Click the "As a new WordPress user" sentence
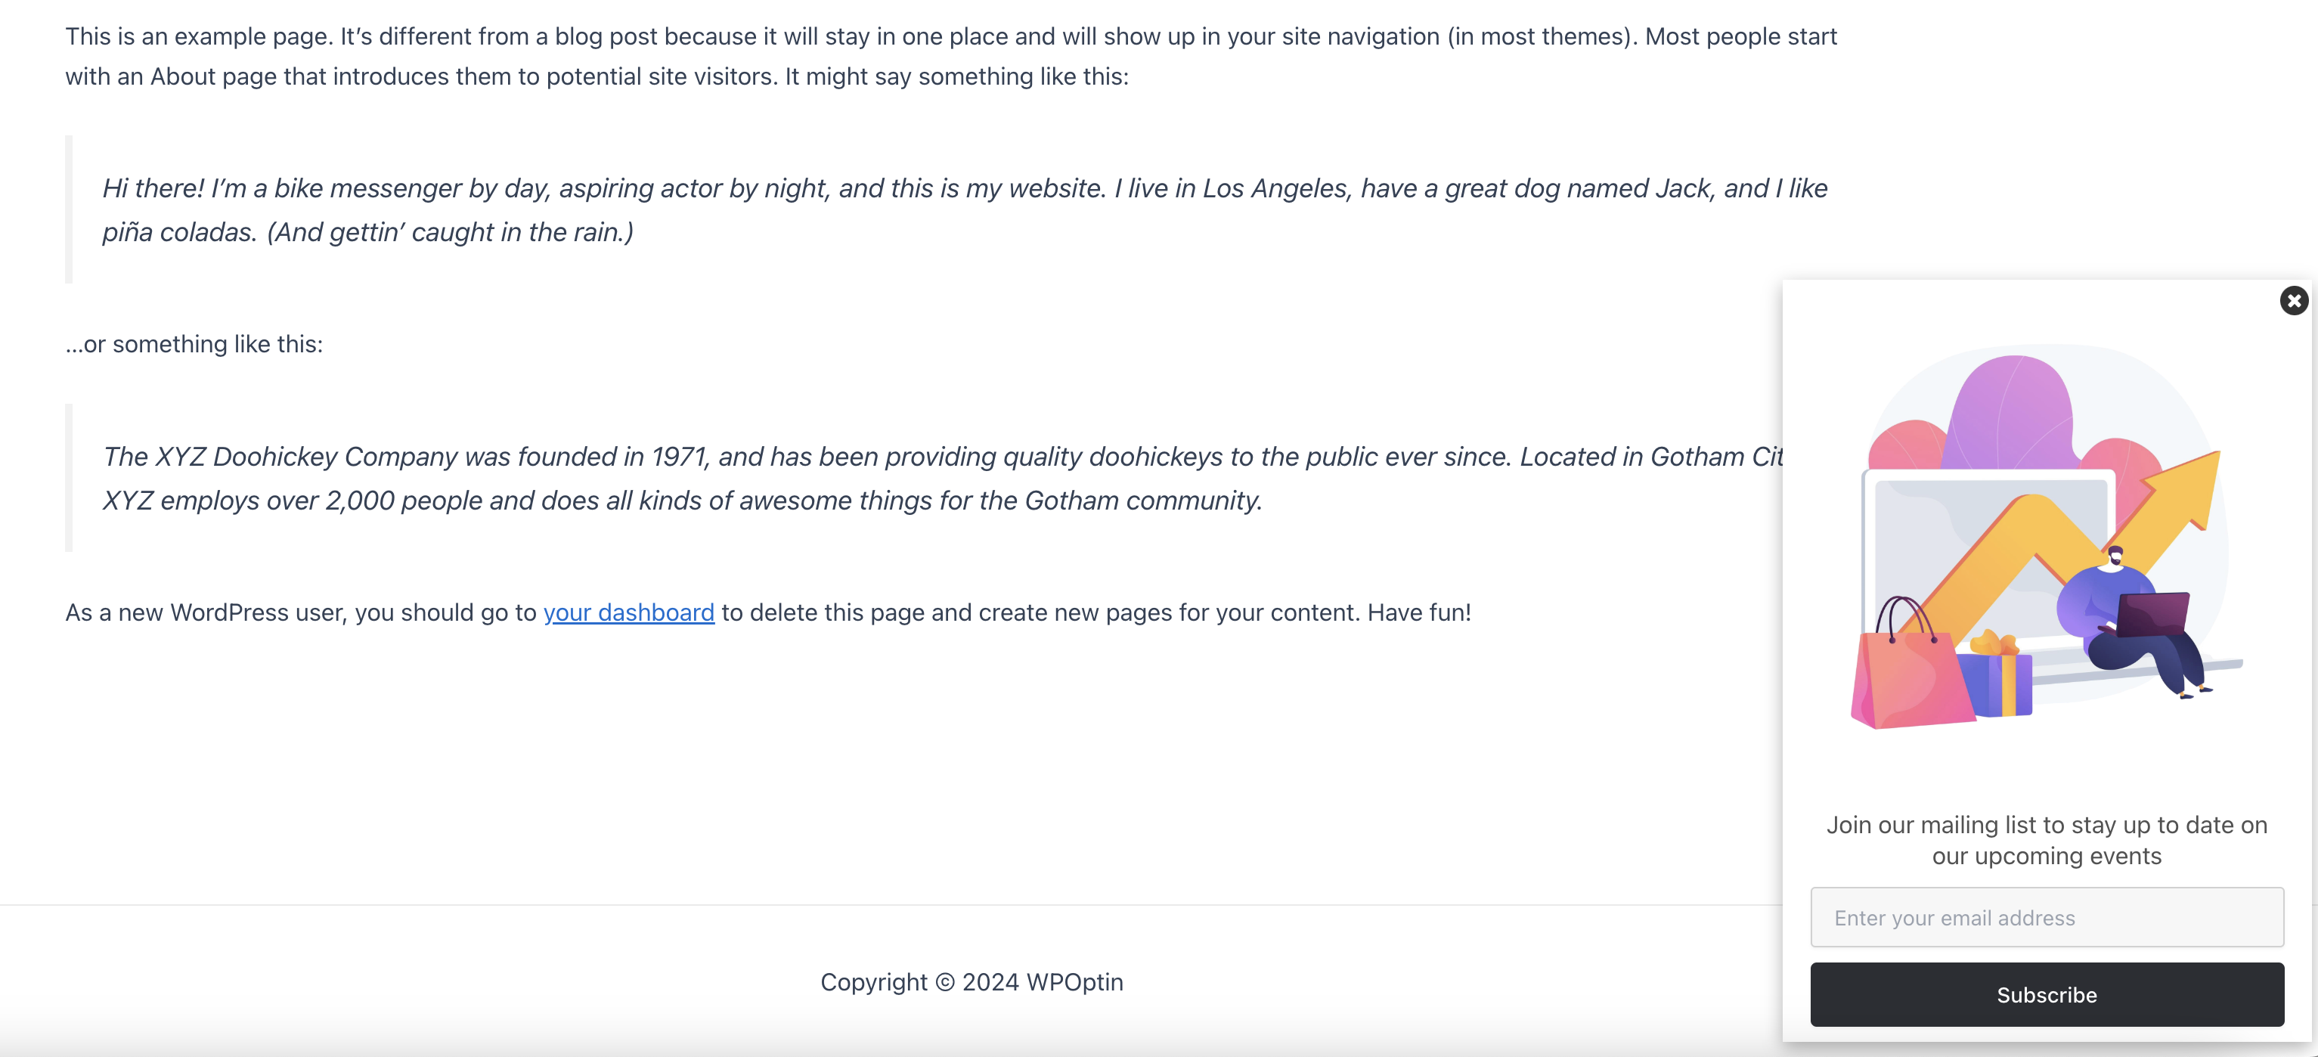Image resolution: width=2318 pixels, height=1057 pixels. [x=767, y=612]
